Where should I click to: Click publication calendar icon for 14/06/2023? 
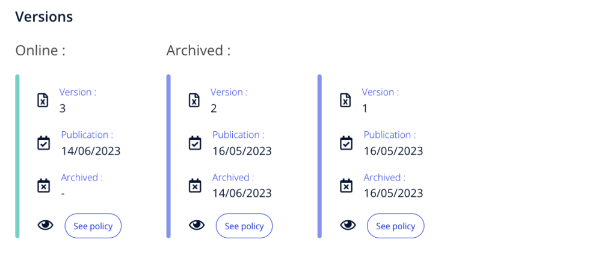(43, 143)
